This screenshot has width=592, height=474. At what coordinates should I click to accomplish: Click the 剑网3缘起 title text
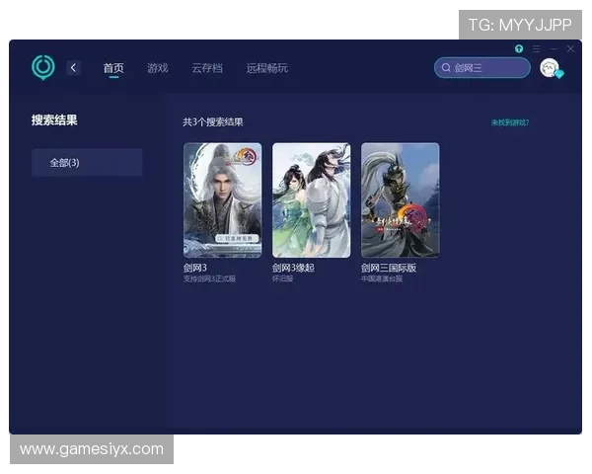point(293,268)
